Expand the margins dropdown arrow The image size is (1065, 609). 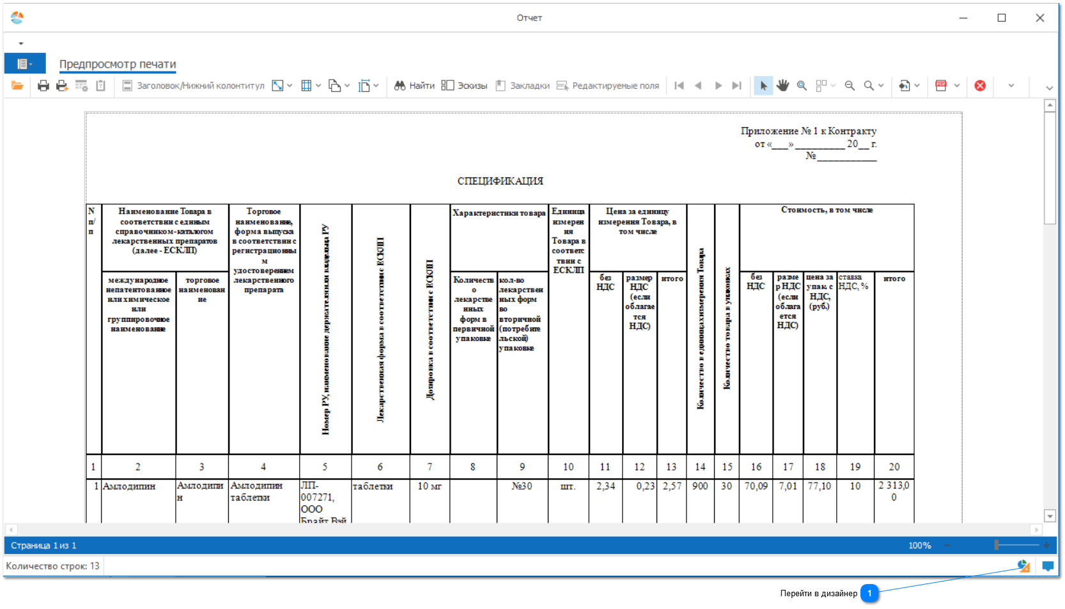point(318,86)
